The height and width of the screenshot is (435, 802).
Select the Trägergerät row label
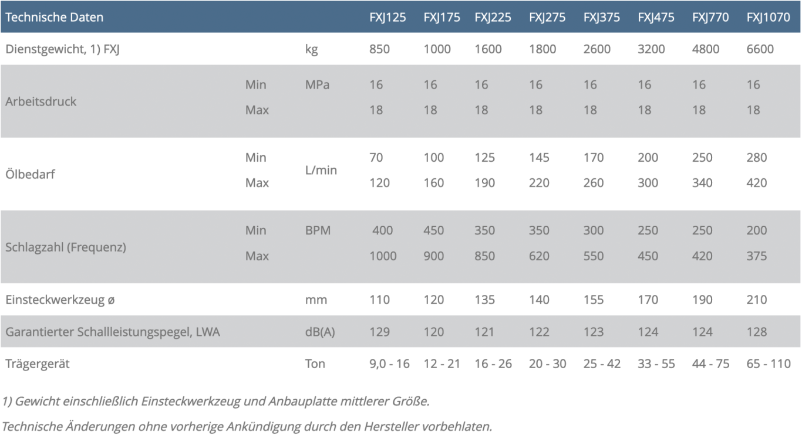(x=38, y=364)
